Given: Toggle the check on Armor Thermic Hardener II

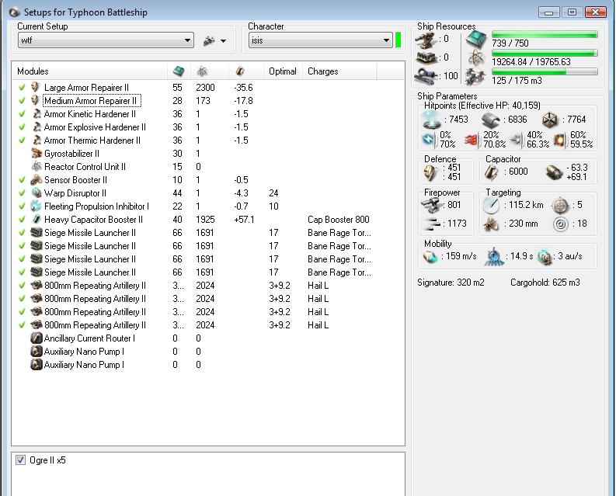Looking at the screenshot, I should point(22,140).
